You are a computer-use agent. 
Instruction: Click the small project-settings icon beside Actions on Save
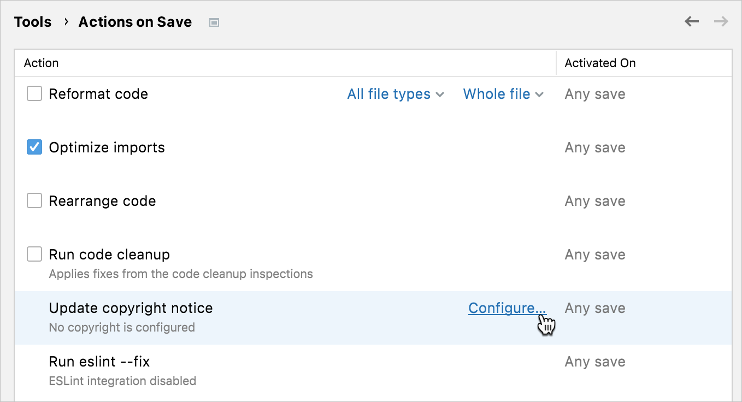coord(214,22)
